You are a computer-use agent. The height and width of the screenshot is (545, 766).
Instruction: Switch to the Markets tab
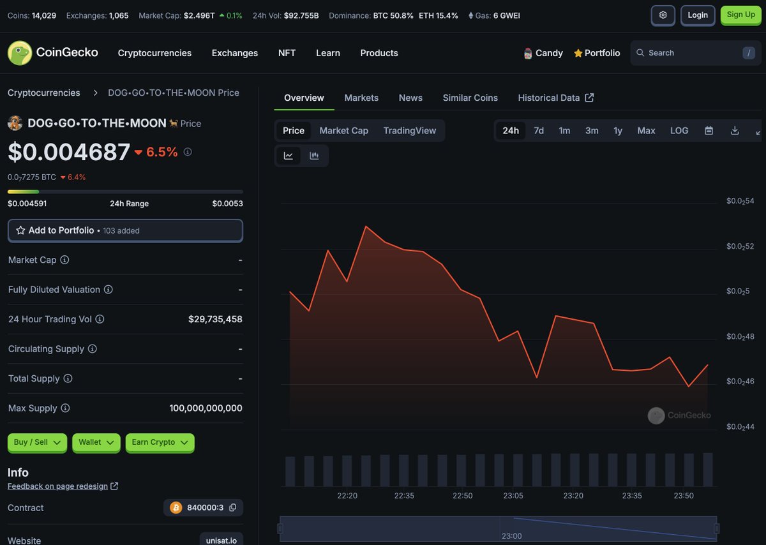coord(361,98)
